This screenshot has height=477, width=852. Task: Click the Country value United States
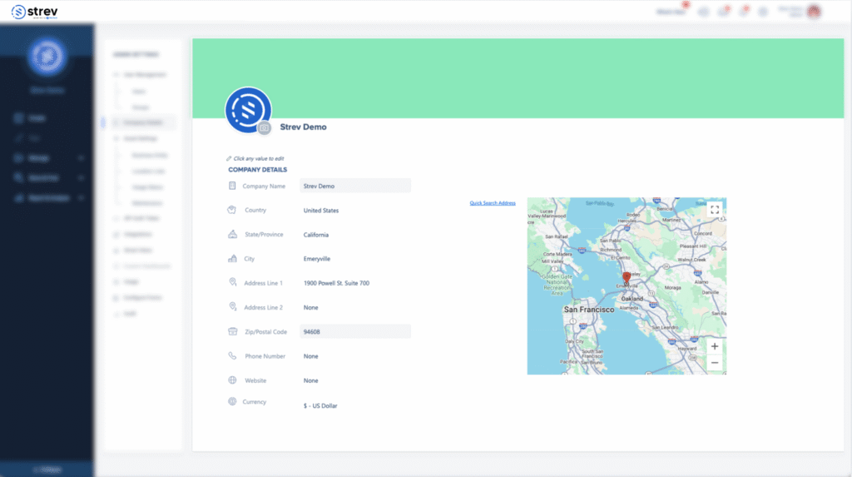[x=321, y=211]
